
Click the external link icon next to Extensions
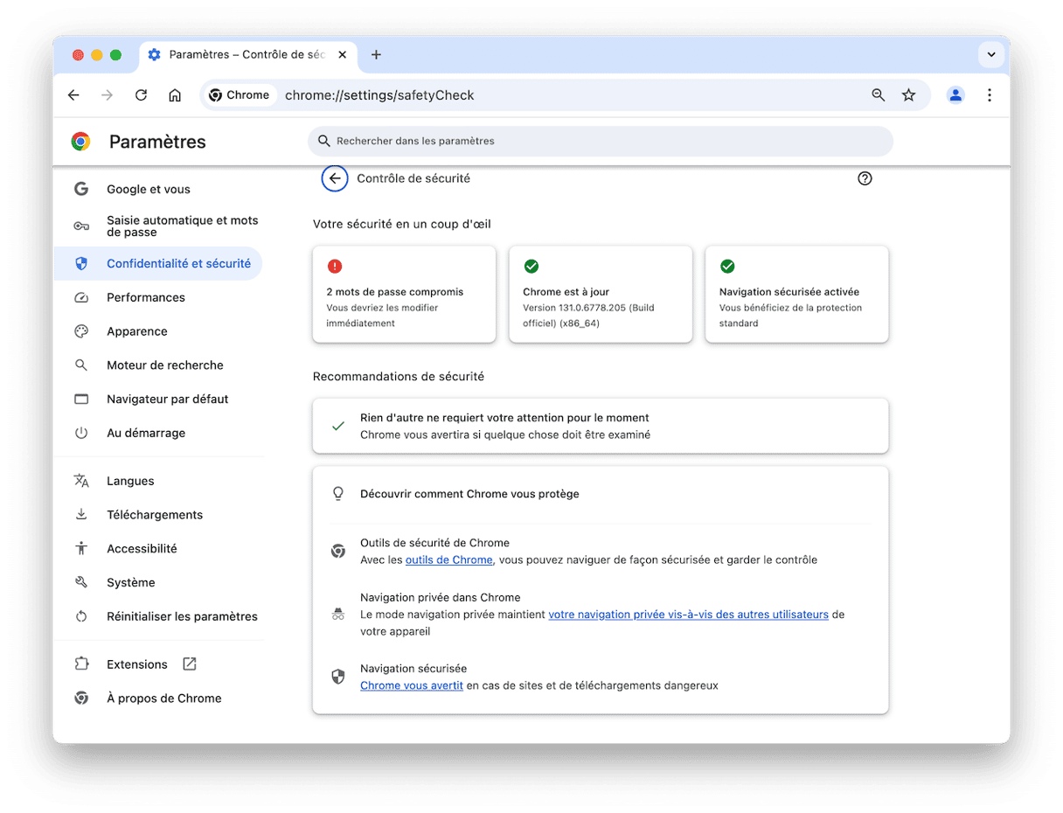[x=190, y=664]
